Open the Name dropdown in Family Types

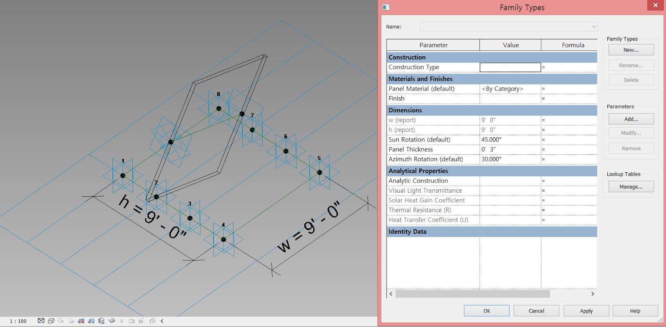(x=509, y=27)
